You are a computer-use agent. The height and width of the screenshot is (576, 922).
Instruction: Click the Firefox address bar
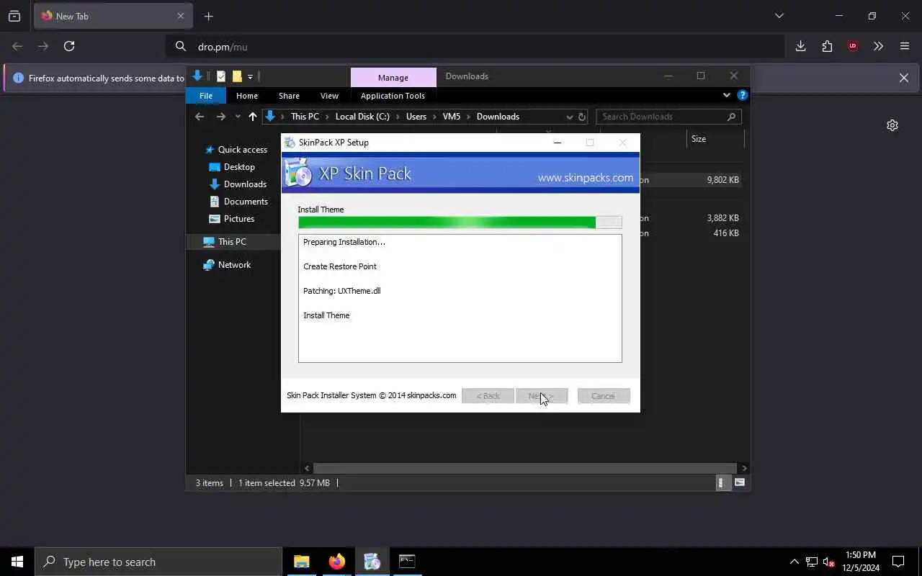pos(475,47)
